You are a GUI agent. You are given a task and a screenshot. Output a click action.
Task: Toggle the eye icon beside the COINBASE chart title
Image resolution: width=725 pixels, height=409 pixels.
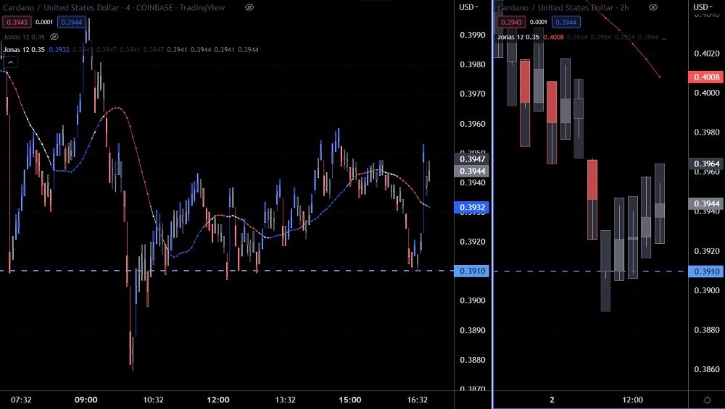click(x=249, y=7)
